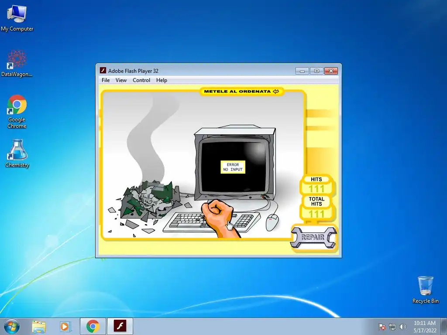Open the File menu in Flash Player
Image resolution: width=447 pixels, height=335 pixels.
106,80
